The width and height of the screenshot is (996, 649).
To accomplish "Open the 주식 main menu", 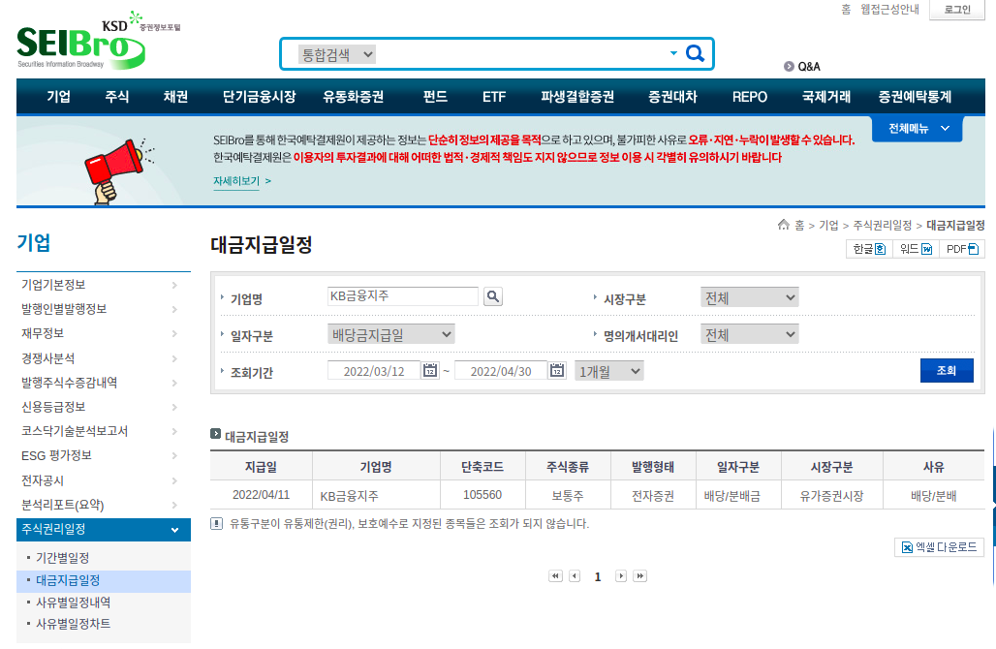I will pos(117,97).
